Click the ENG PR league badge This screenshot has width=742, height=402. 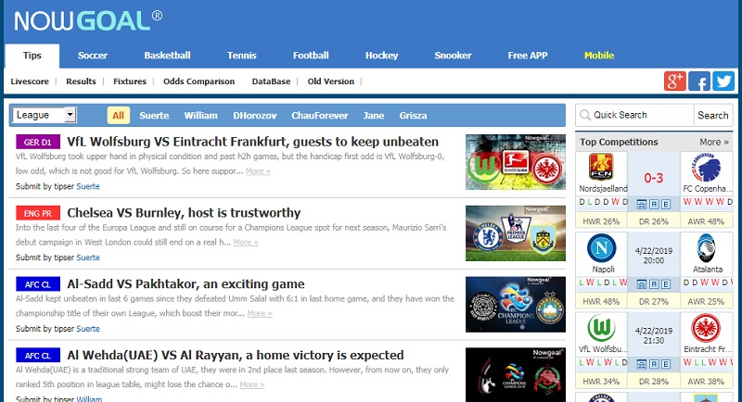click(38, 213)
